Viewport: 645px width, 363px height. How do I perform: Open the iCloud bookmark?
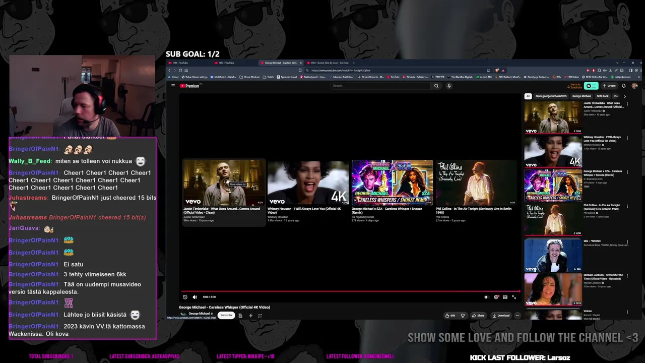174,77
